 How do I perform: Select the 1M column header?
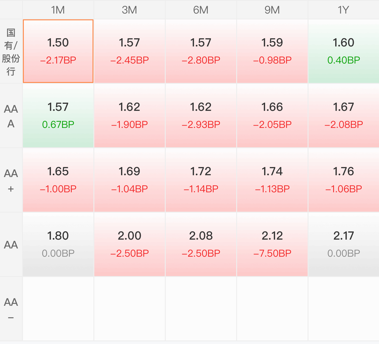coord(58,10)
